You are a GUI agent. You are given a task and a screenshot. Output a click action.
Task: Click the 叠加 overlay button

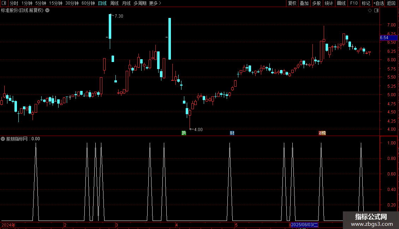[304, 3]
